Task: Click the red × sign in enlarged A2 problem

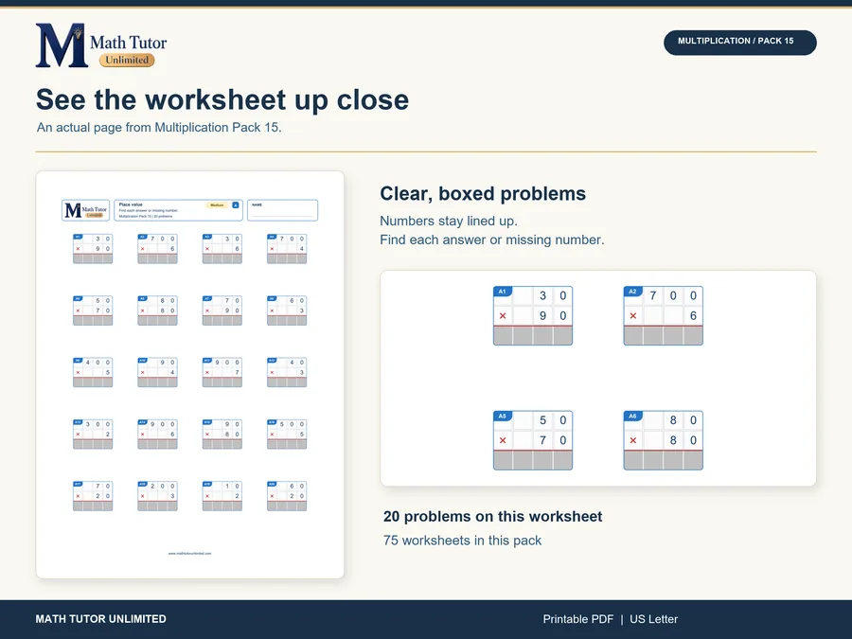Action: coord(633,315)
